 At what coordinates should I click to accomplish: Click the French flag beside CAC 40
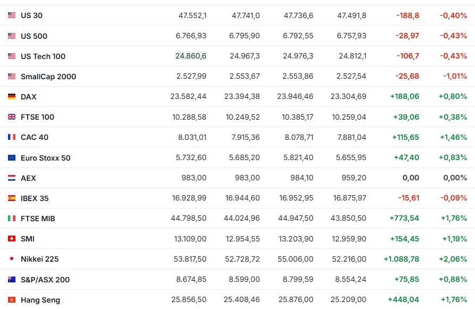tap(12, 137)
